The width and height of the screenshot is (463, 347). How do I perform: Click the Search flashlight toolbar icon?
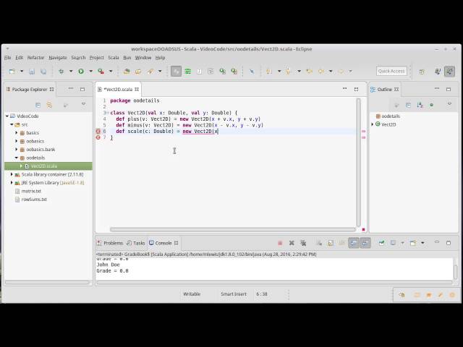point(150,71)
